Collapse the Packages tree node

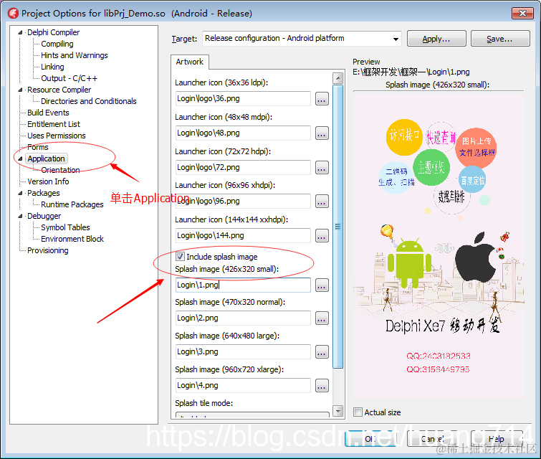tap(20, 193)
